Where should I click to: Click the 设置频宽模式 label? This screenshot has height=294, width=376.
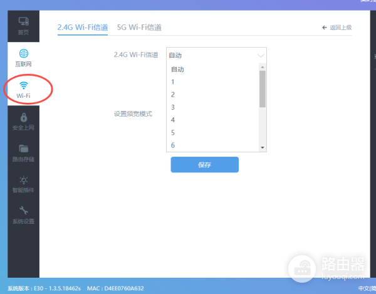133,114
